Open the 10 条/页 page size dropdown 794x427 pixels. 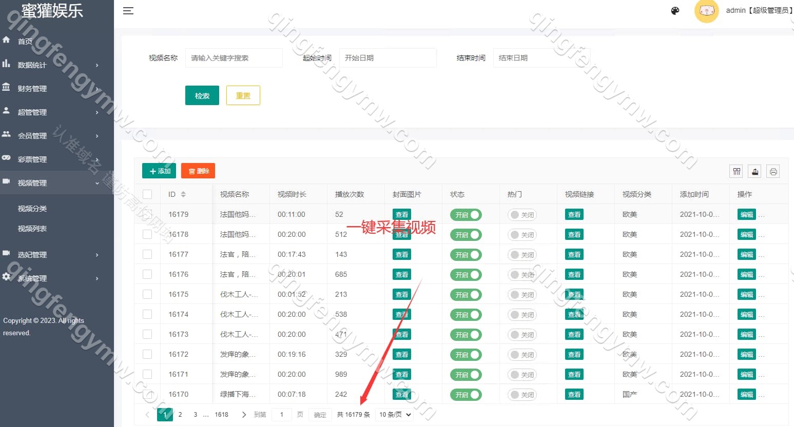pyautogui.click(x=395, y=415)
